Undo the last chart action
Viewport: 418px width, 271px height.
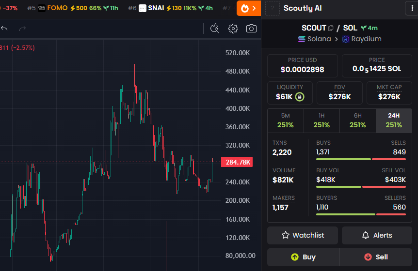4,29
